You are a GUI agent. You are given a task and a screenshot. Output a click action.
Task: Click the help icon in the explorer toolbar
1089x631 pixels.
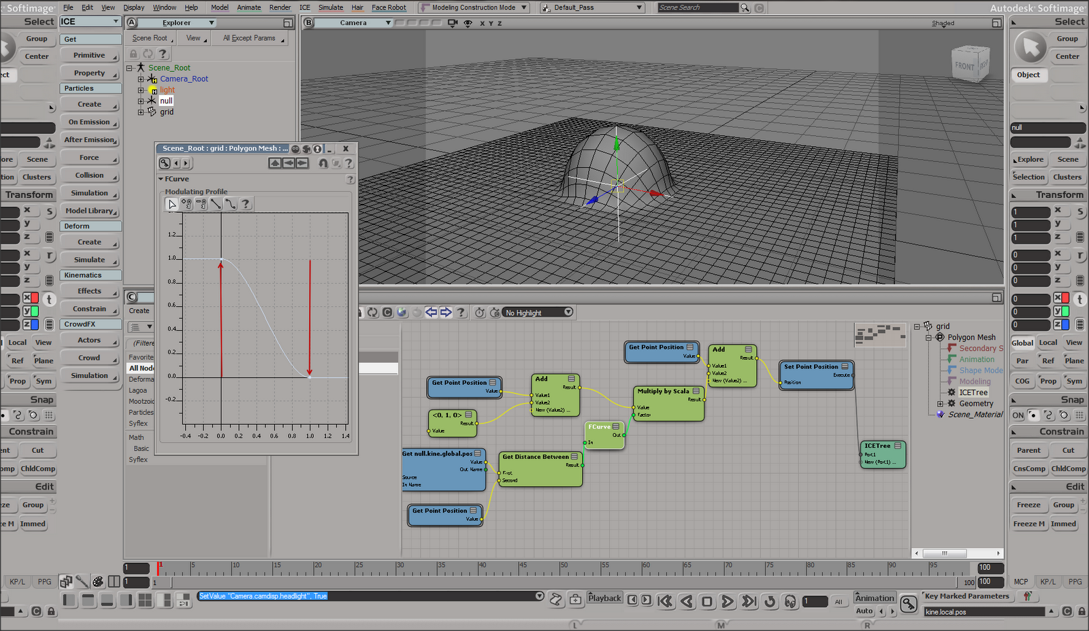[x=163, y=54]
